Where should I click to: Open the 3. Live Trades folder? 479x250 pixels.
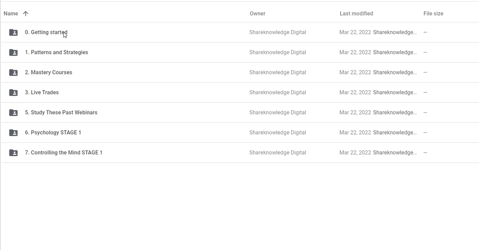click(42, 92)
